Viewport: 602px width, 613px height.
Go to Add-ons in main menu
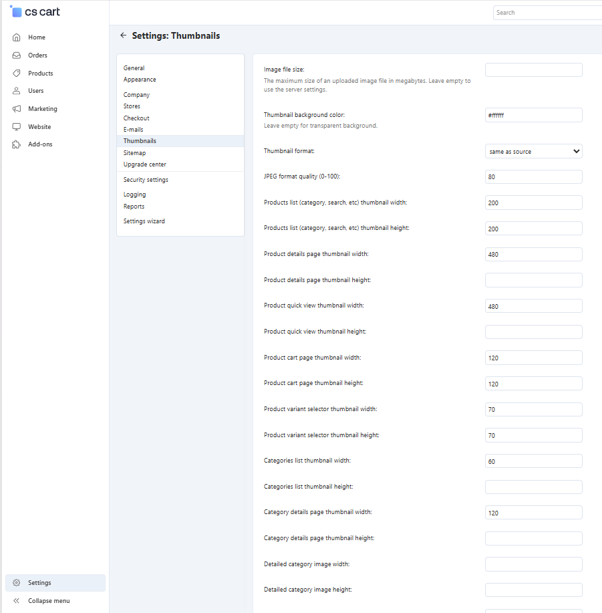pos(40,144)
